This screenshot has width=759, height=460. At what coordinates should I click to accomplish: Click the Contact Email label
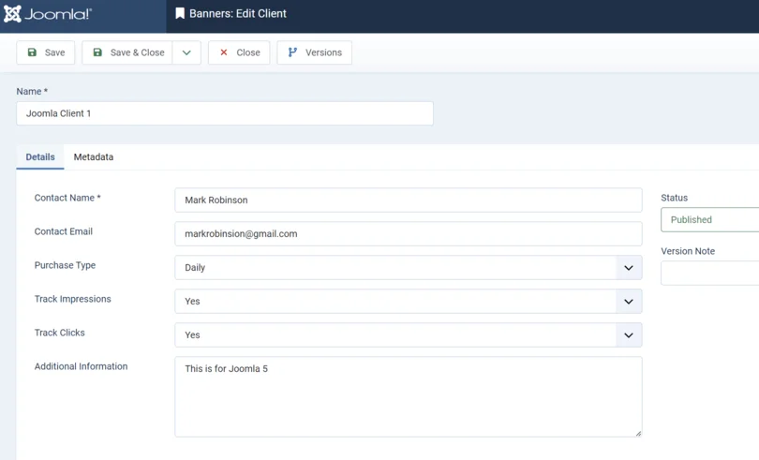point(64,231)
